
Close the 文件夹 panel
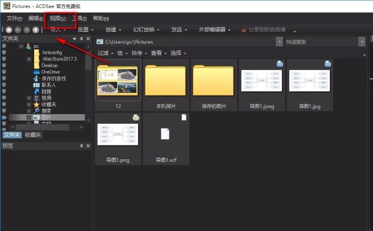click(88, 39)
